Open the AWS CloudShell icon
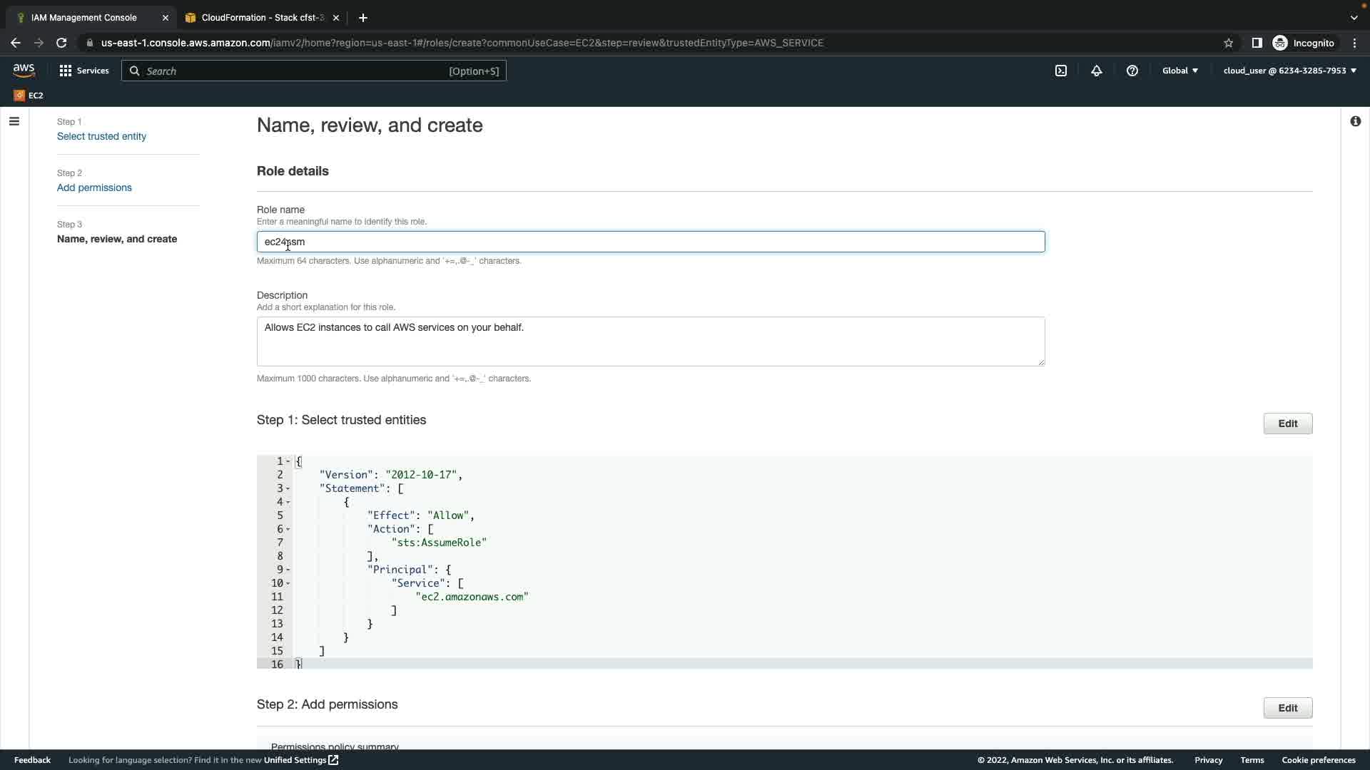 [1061, 71]
